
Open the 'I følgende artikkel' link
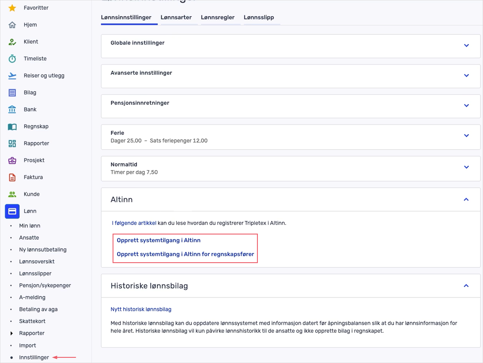[134, 223]
